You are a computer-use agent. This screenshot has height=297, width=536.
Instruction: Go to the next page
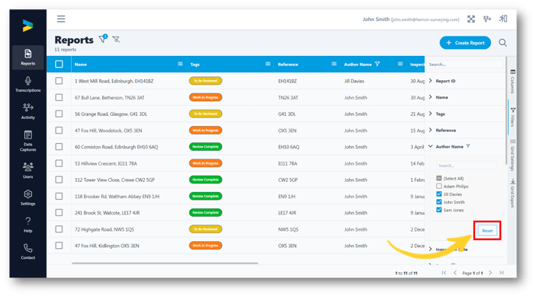(490, 272)
